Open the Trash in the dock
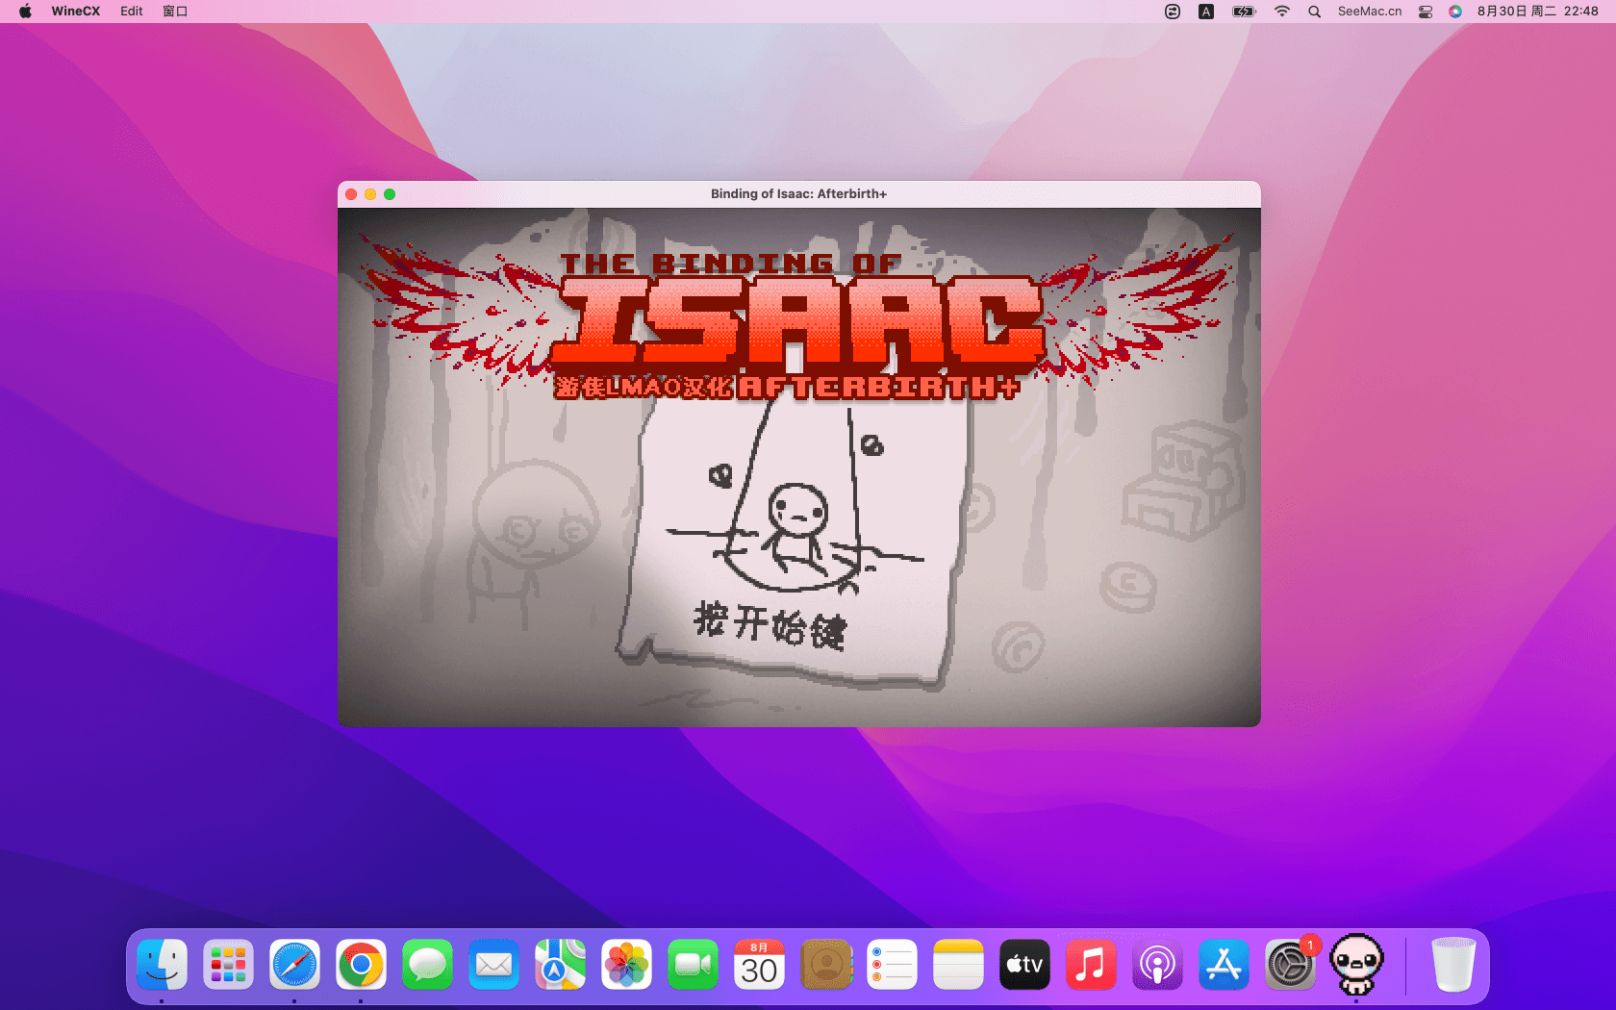Screen dimensions: 1616x1010 pyautogui.click(x=1452, y=965)
